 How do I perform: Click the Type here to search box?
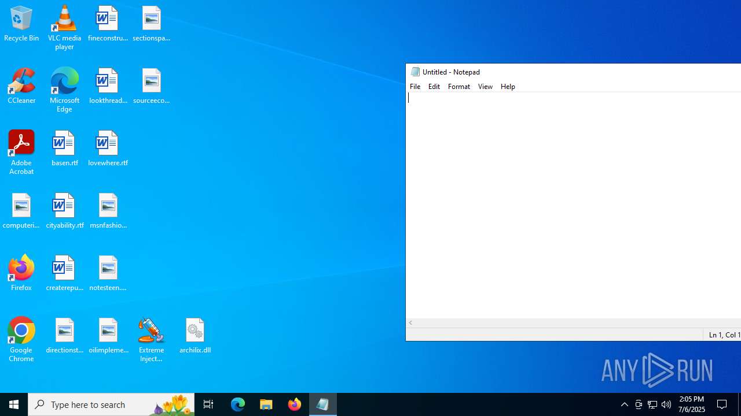click(111, 404)
